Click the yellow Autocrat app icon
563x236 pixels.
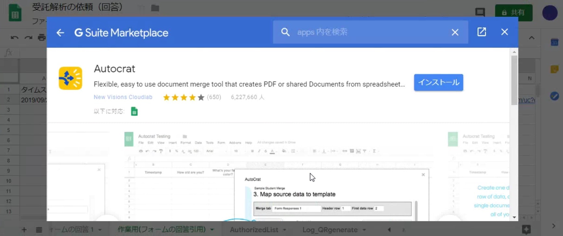click(x=70, y=78)
